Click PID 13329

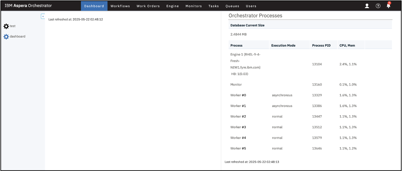point(317,95)
